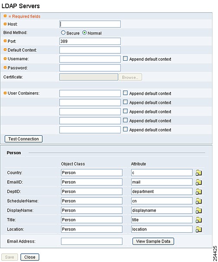This screenshot has width=218, height=262.
Task: Focus the Host input field
Action: pos(90,24)
